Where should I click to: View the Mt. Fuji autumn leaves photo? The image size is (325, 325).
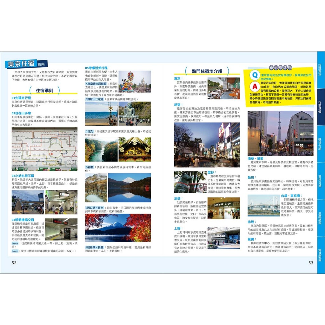pyautogui.click(x=118, y=228)
